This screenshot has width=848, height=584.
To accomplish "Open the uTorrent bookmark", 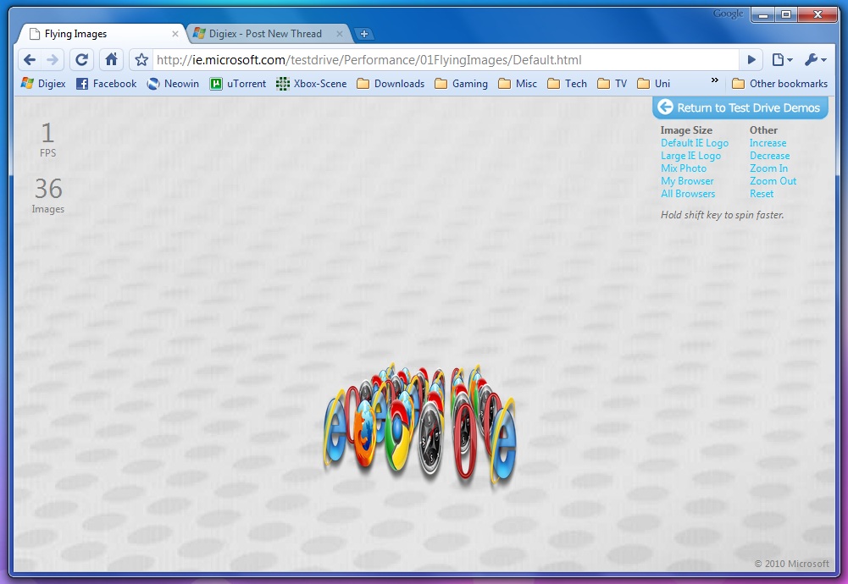I will [238, 84].
